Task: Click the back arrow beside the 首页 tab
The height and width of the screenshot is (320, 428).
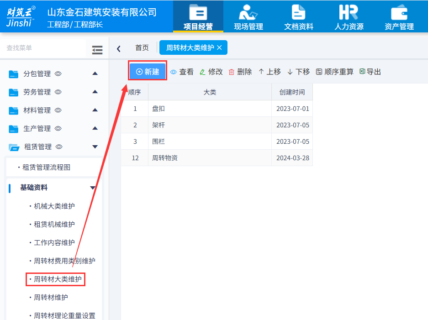Action: 118,49
